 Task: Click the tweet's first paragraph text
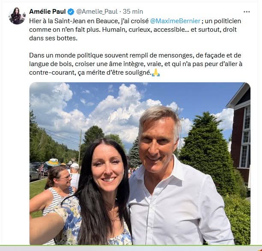[135, 30]
